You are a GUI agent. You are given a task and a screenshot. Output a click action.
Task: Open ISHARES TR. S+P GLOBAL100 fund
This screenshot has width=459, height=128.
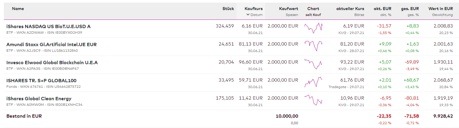click(41, 80)
